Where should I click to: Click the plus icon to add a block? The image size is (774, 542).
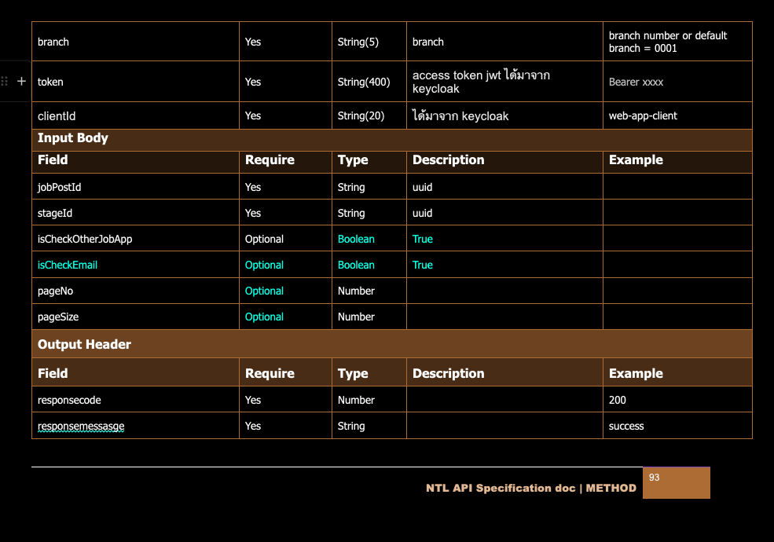click(21, 81)
